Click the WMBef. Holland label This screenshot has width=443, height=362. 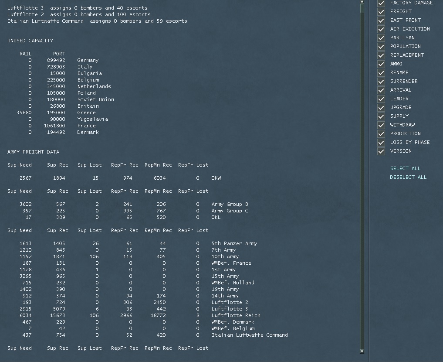pyautogui.click(x=233, y=283)
